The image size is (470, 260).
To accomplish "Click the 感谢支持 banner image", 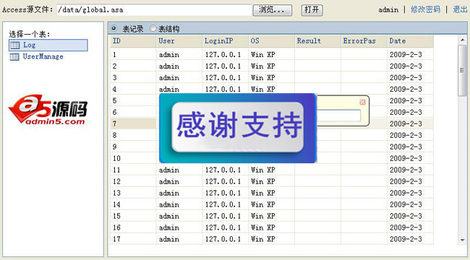I will 238,129.
